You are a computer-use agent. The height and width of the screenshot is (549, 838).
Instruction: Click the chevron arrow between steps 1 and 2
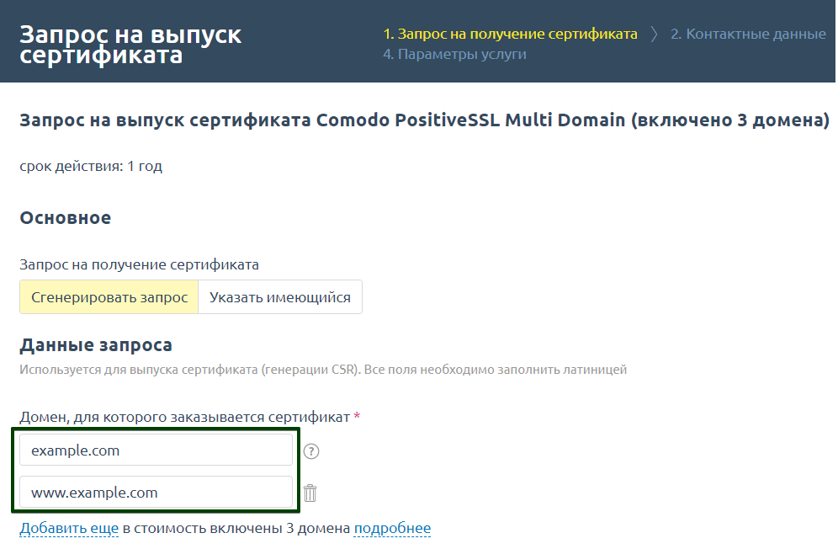(654, 35)
